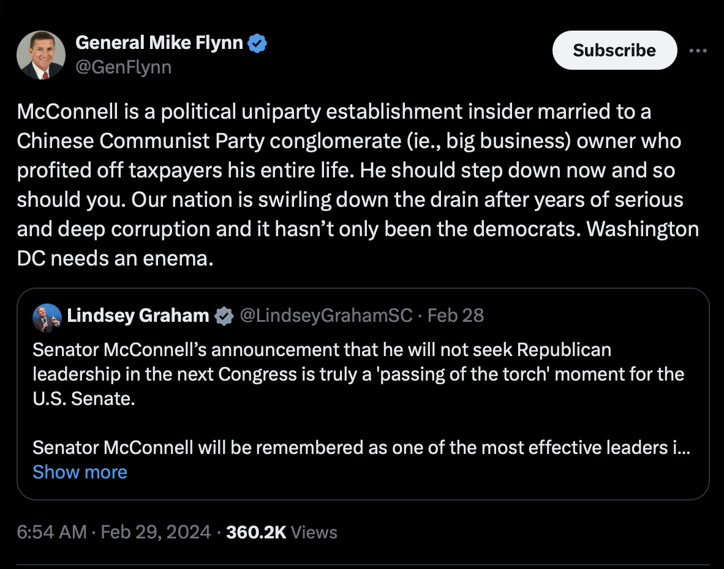Click quoted text 'Senator McConnell's announcement that he'
This screenshot has height=569, width=724.
tap(322, 349)
